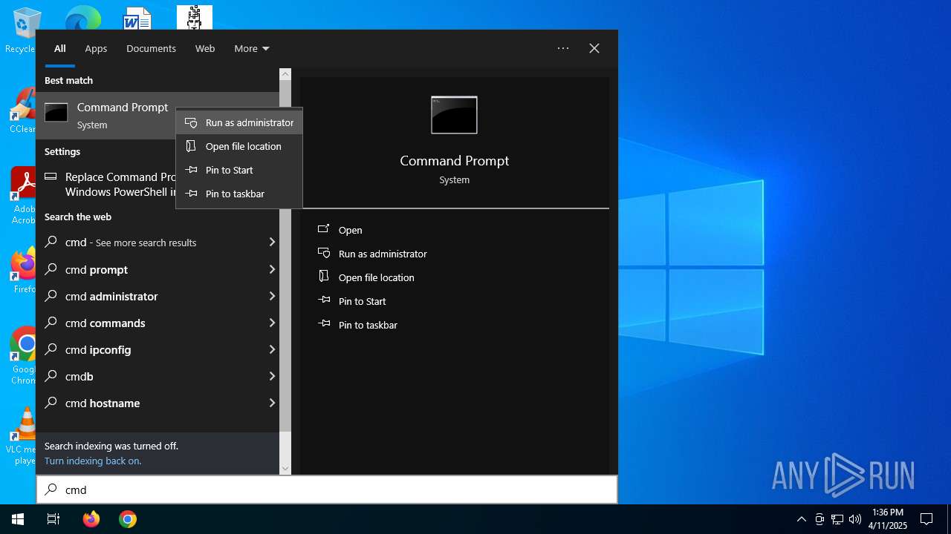The image size is (951, 534).
Task: Click search magnifier icon in search box
Action: pyautogui.click(x=51, y=489)
